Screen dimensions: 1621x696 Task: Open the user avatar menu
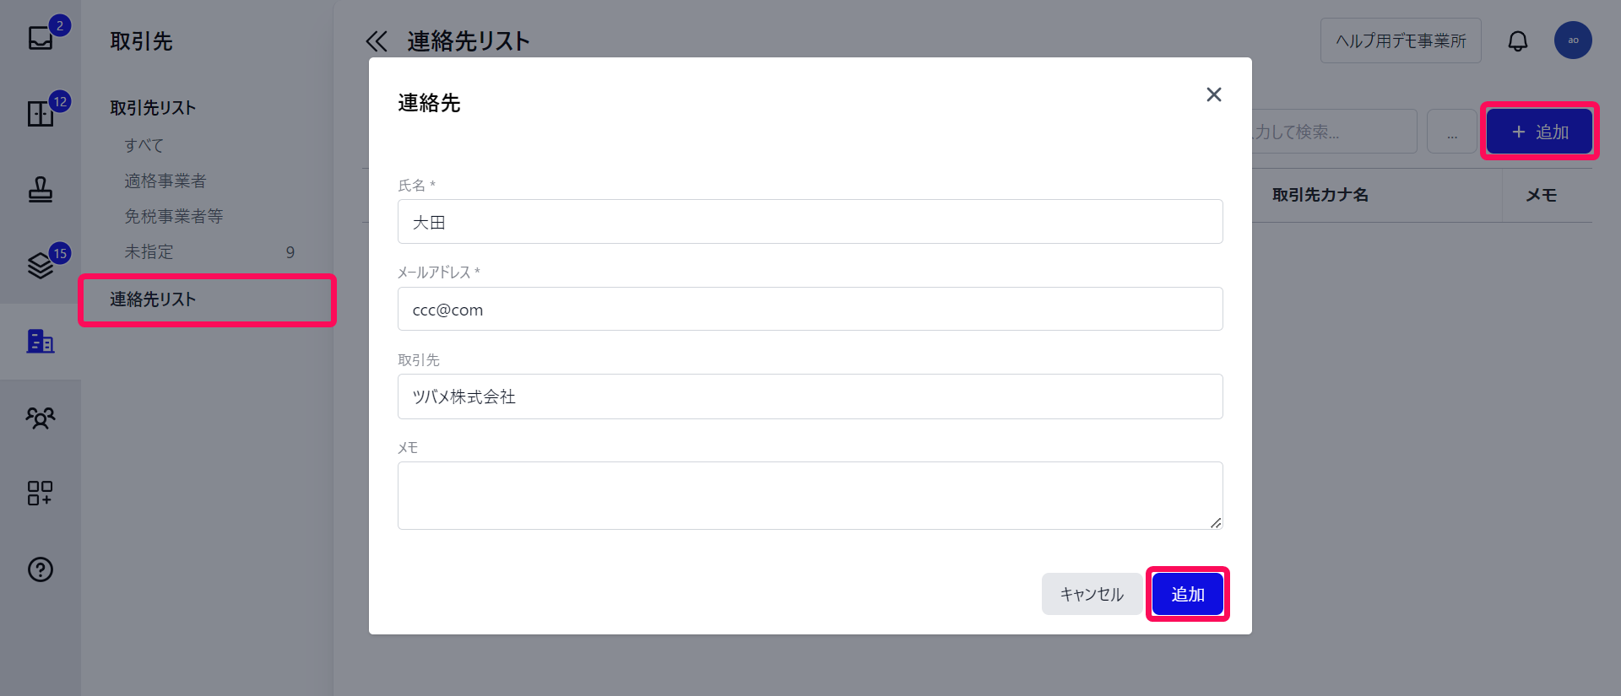coord(1572,40)
